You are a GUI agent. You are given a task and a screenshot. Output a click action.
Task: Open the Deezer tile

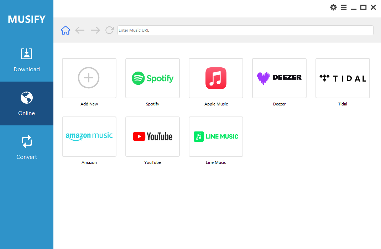pyautogui.click(x=280, y=78)
